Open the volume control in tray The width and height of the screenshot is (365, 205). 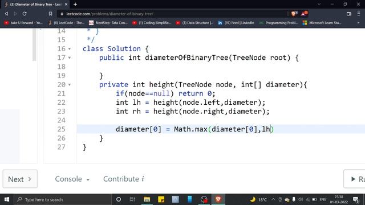pos(301,199)
